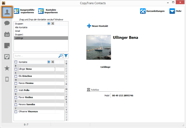Check the box for Walti Pello

(16, 90)
